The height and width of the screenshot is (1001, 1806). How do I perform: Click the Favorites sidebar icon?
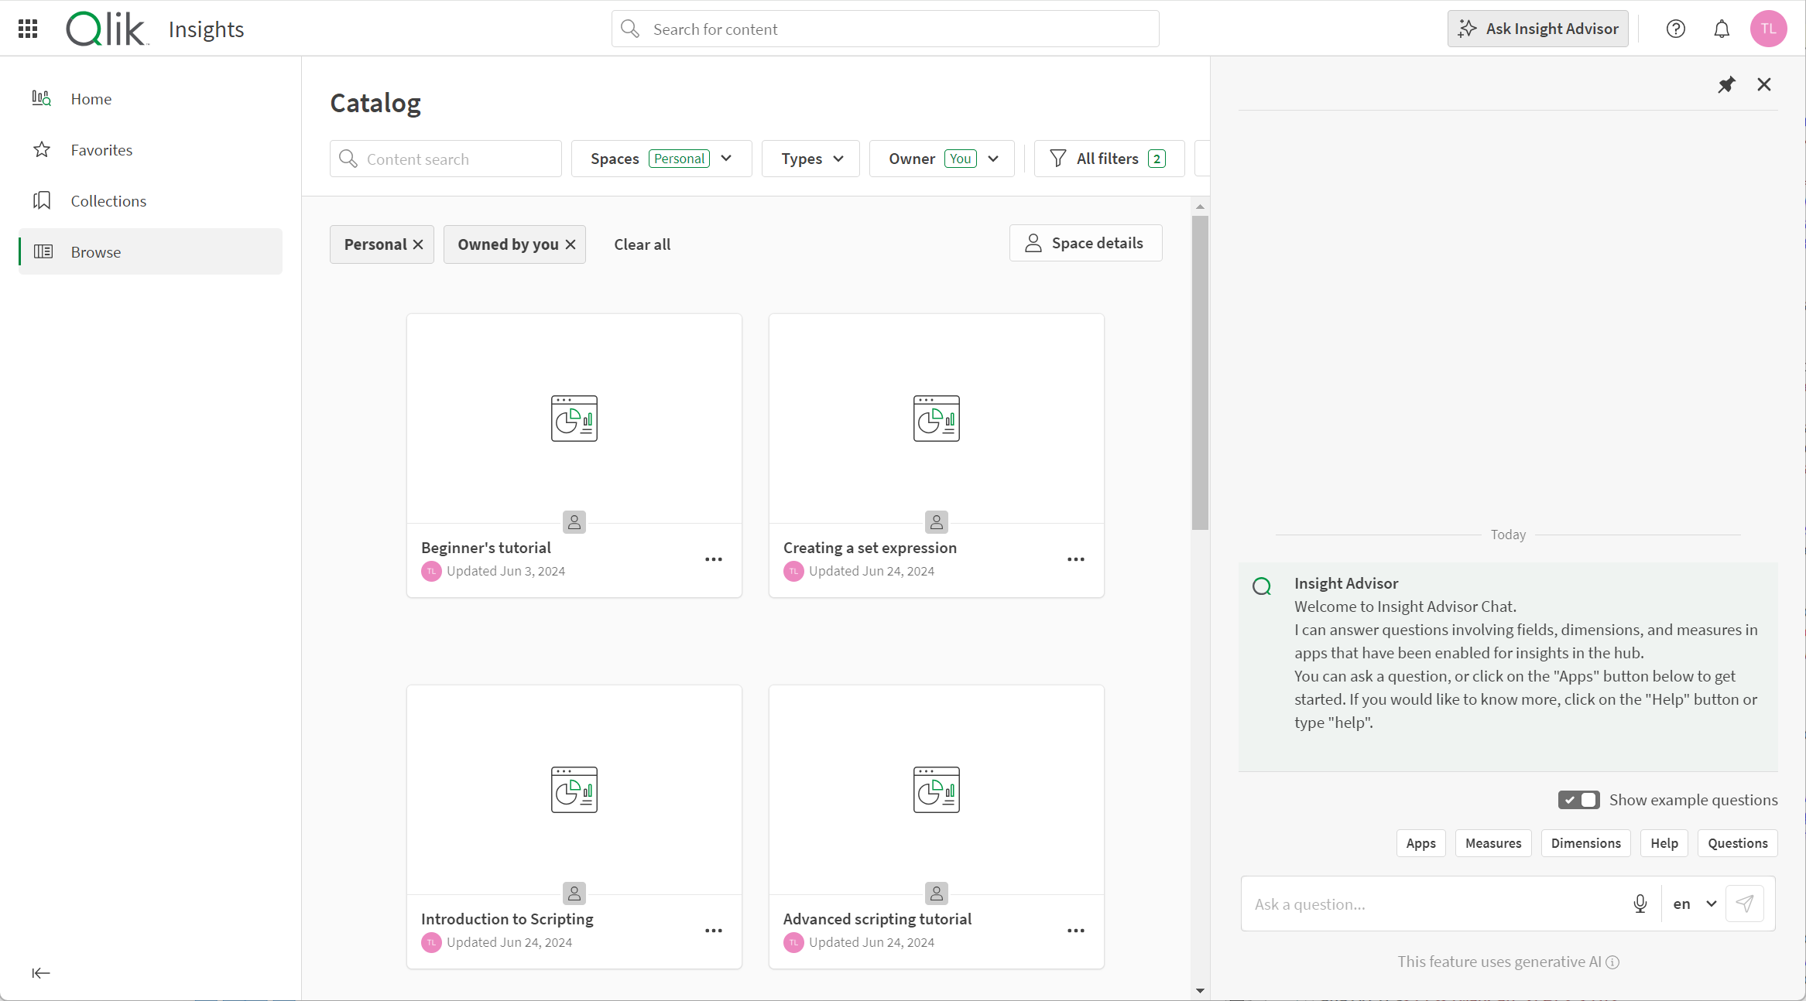coord(42,149)
